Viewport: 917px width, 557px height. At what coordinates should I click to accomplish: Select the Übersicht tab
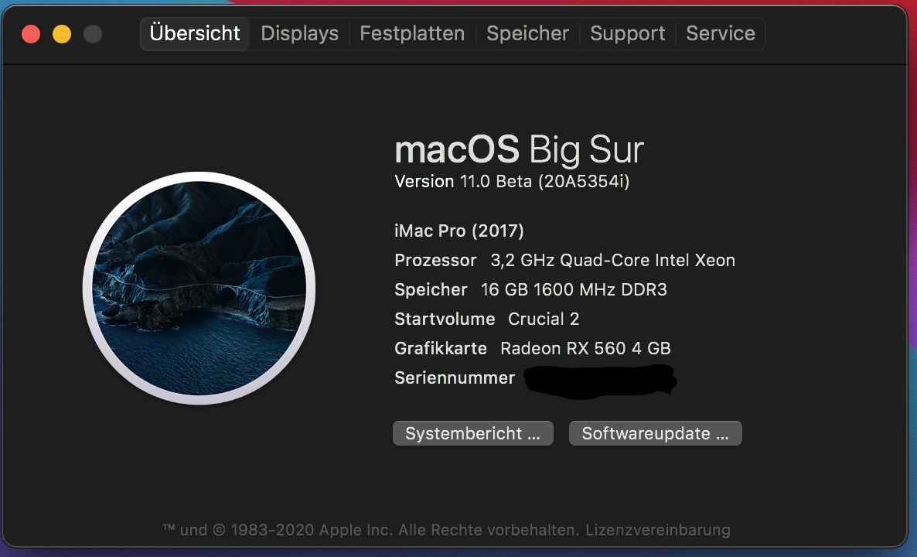pos(195,34)
